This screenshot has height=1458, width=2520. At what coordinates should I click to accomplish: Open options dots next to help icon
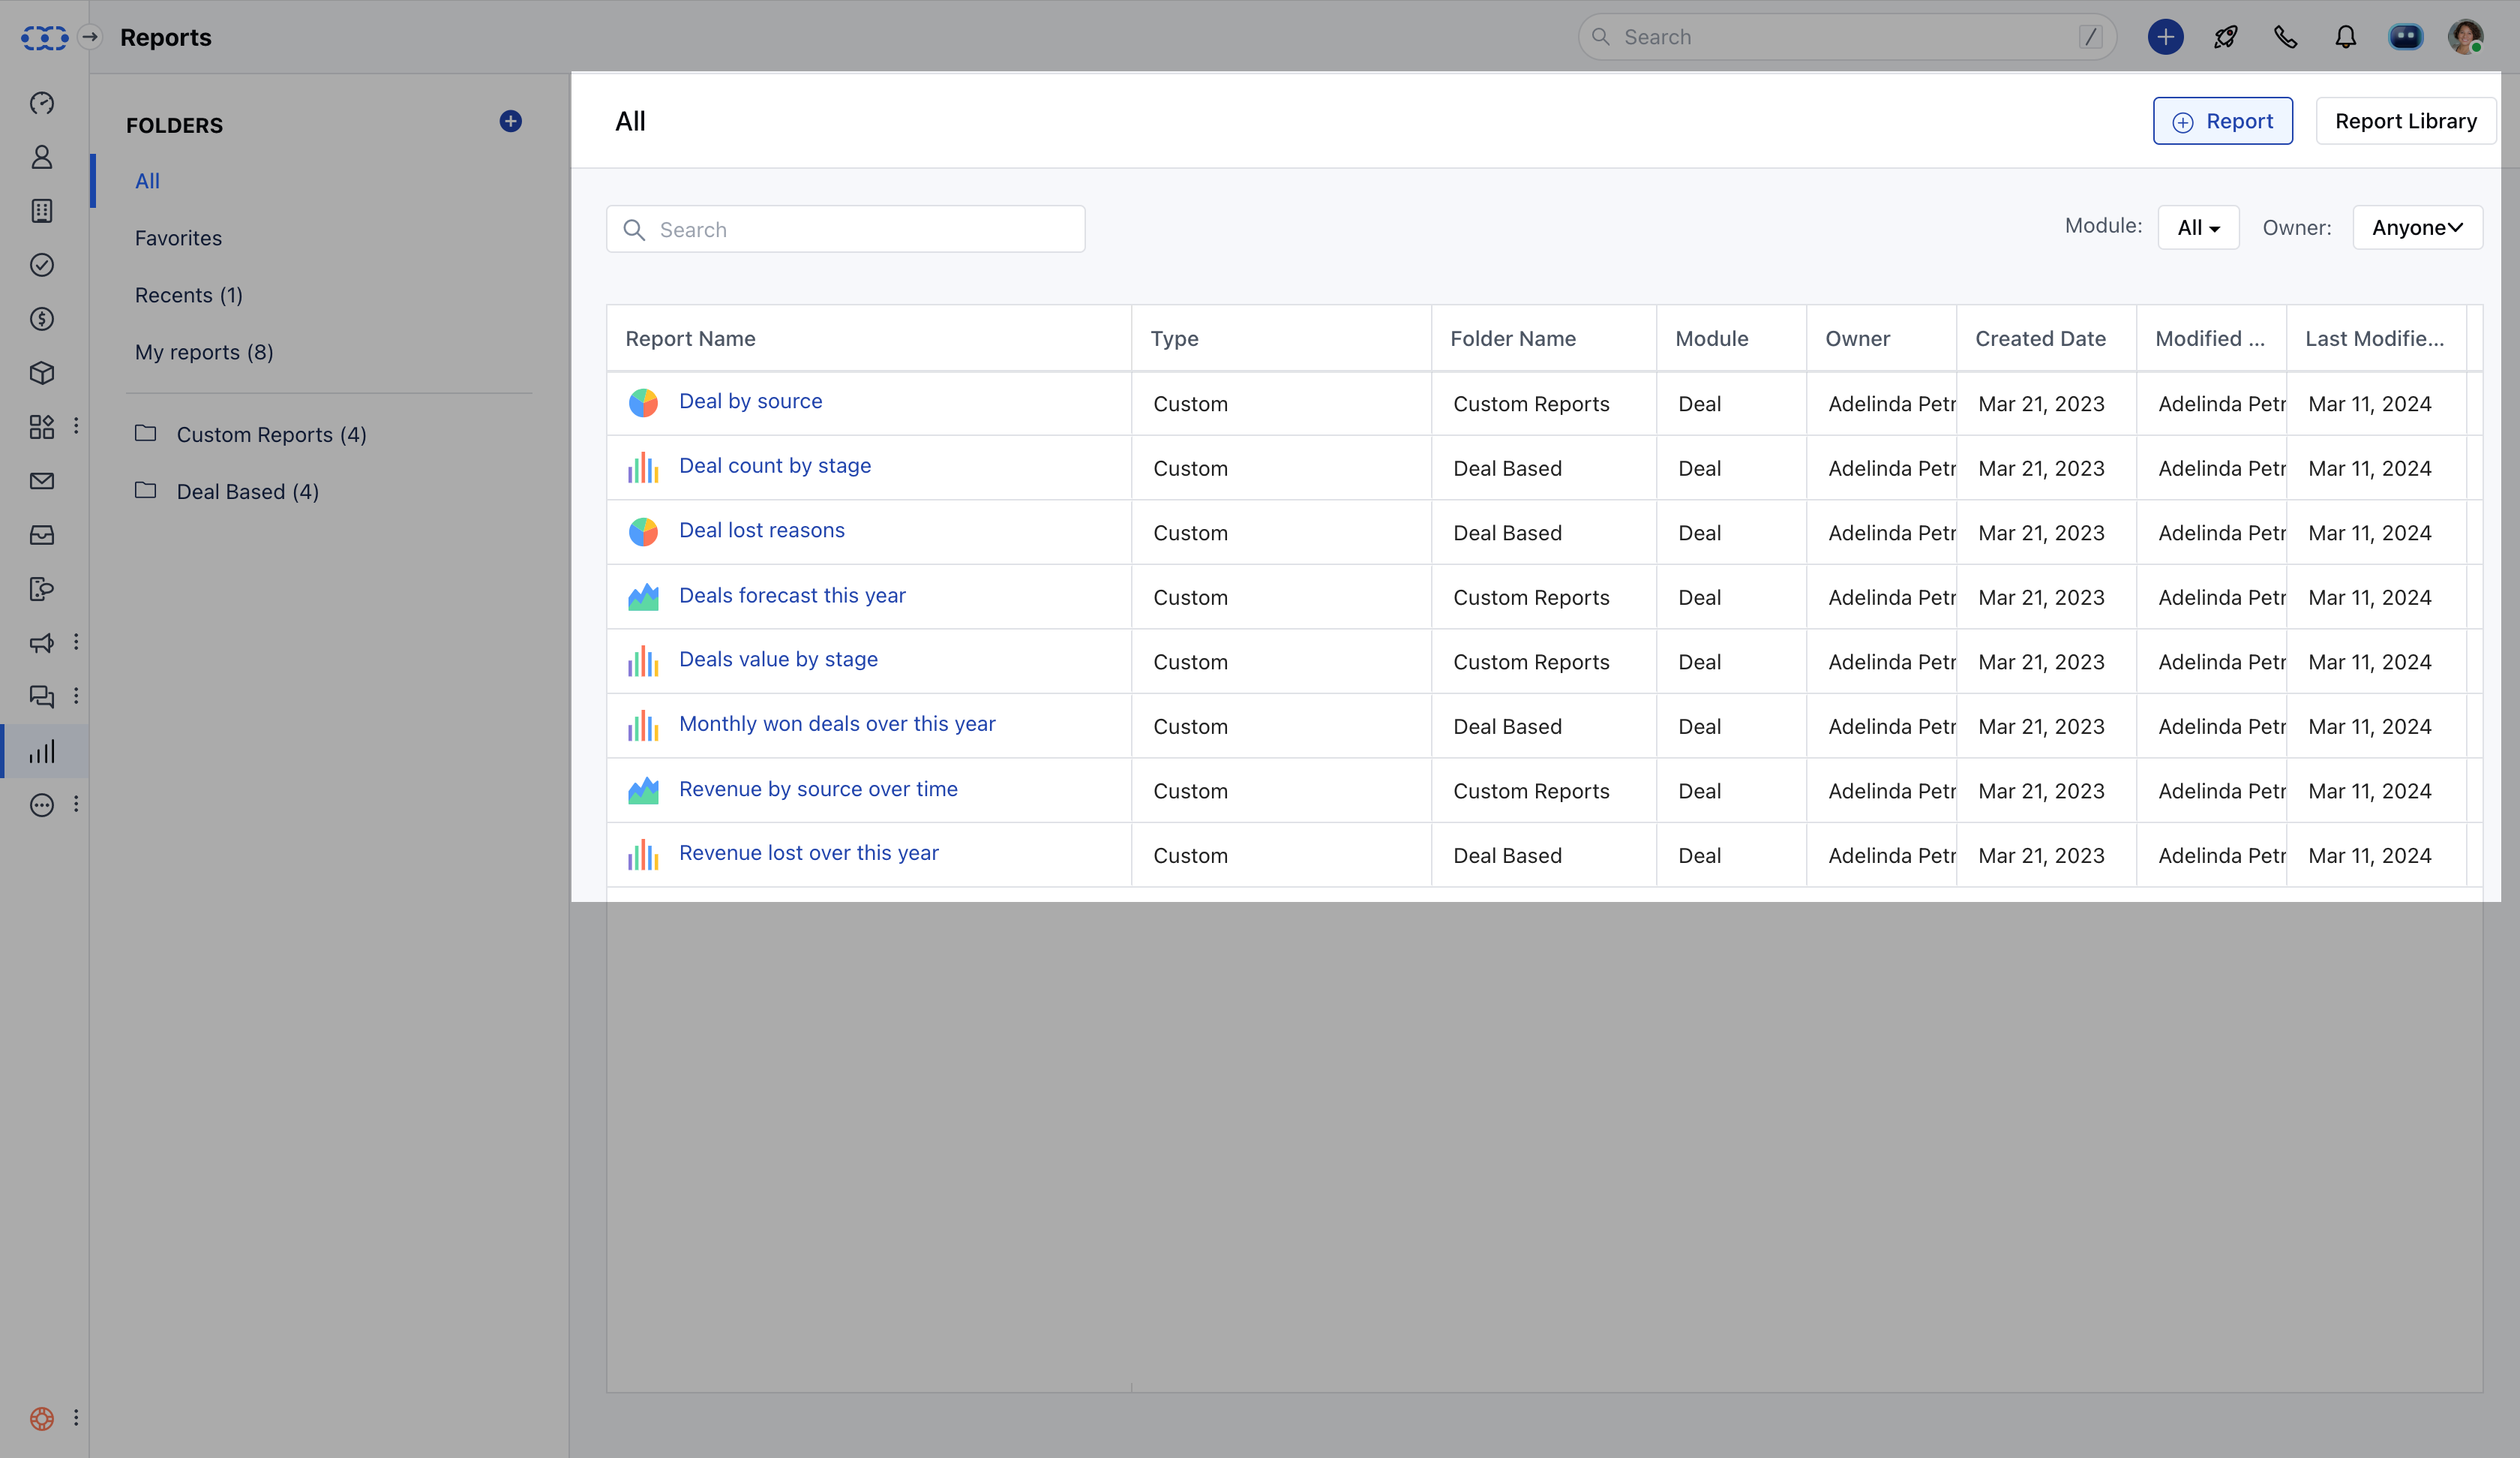pyautogui.click(x=76, y=1417)
